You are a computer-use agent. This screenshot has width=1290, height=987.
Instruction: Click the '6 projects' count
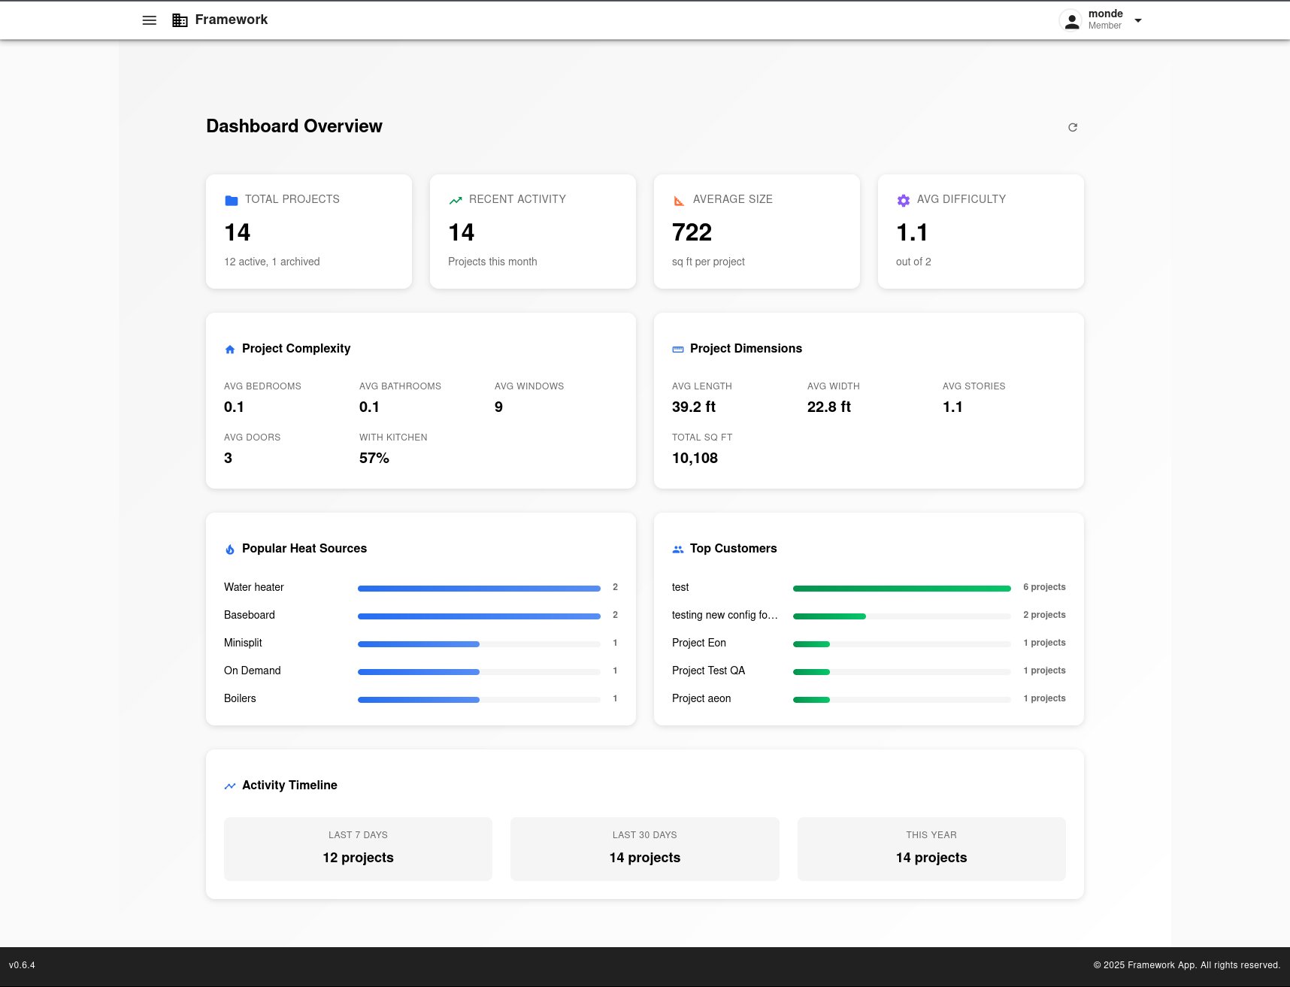(1044, 587)
